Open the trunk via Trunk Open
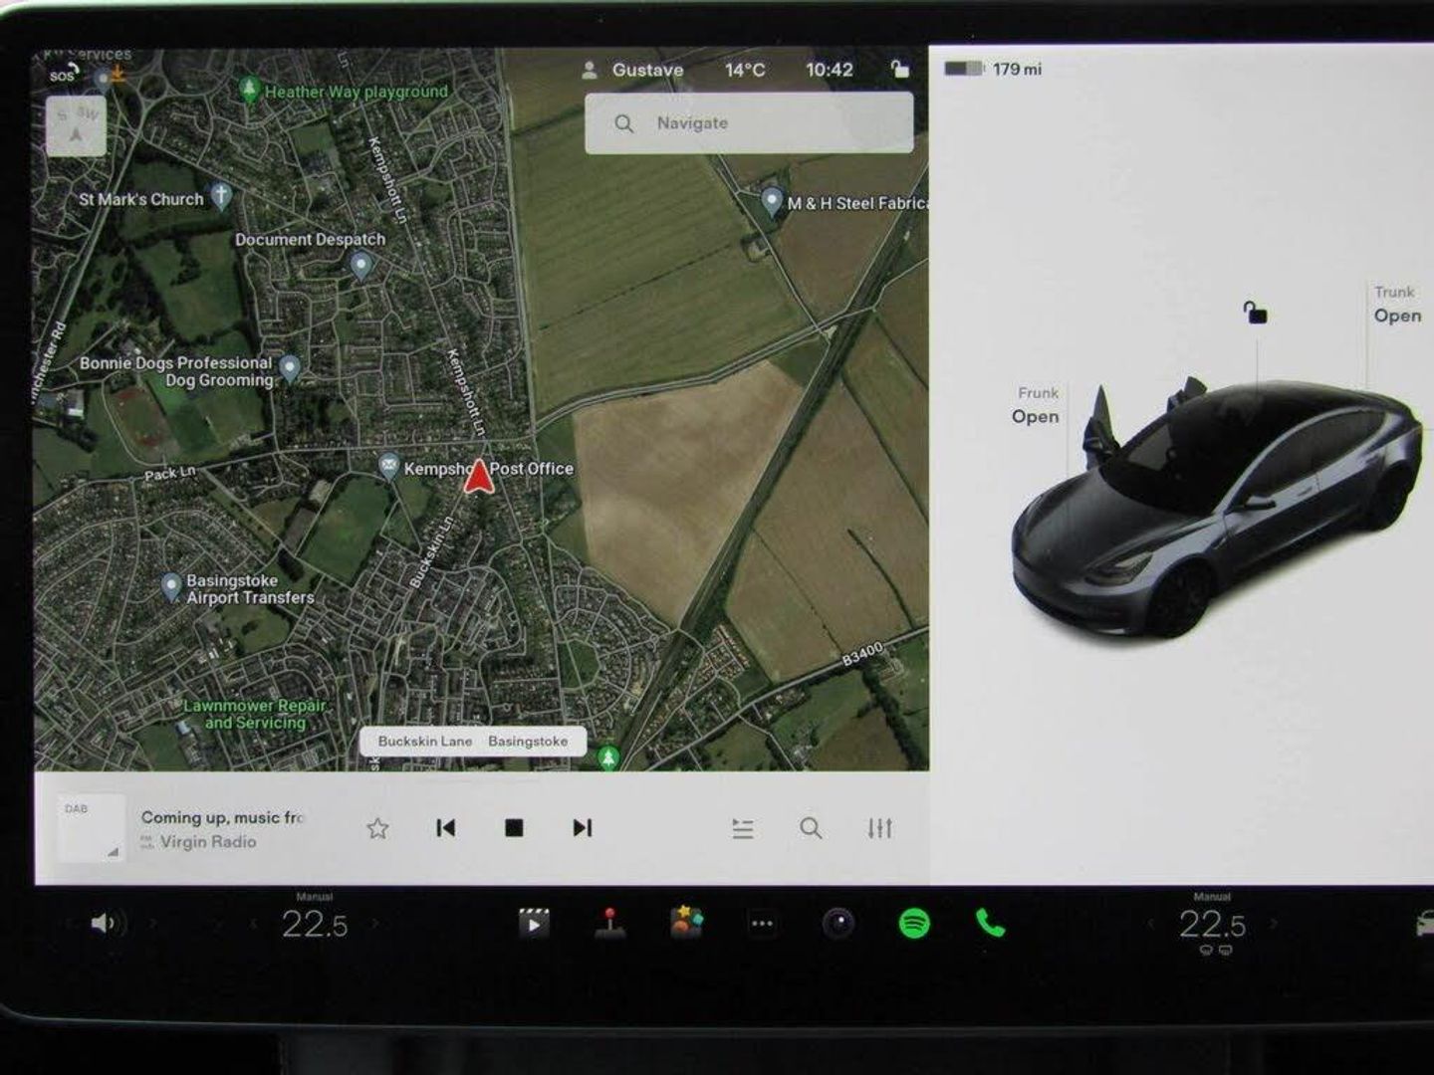This screenshot has width=1434, height=1075. click(x=1396, y=305)
